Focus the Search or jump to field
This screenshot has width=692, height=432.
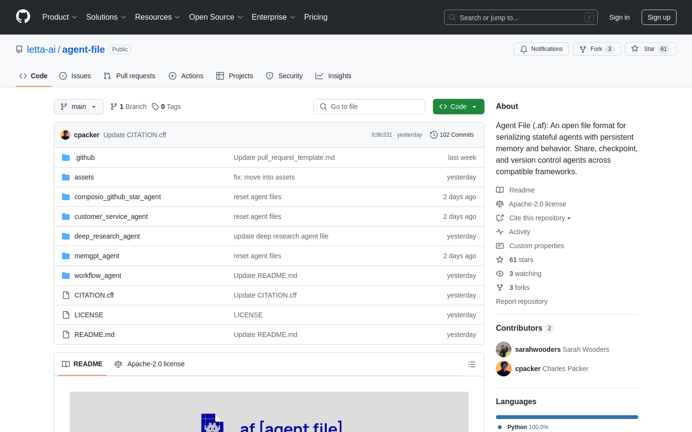[x=521, y=17]
